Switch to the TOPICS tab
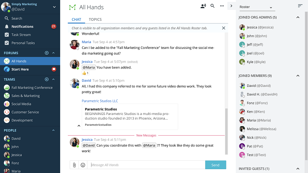308x173 pixels. tap(95, 20)
